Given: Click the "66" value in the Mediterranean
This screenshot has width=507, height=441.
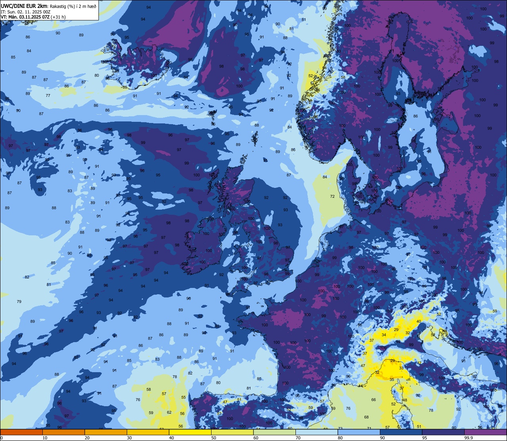Looking at the screenshot, I should pyautogui.click(x=373, y=399).
